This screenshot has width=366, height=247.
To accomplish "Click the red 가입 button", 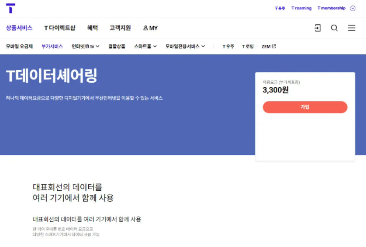I will [x=305, y=107].
